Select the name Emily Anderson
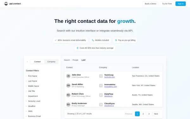The height and width of the screenshot is (119, 190). tap(79, 103)
